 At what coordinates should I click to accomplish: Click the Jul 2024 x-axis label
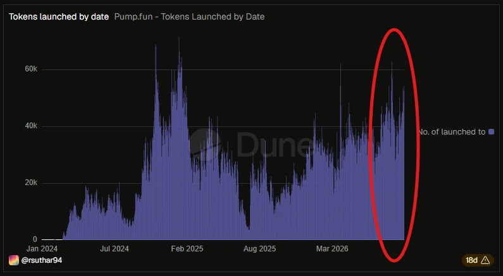point(115,249)
